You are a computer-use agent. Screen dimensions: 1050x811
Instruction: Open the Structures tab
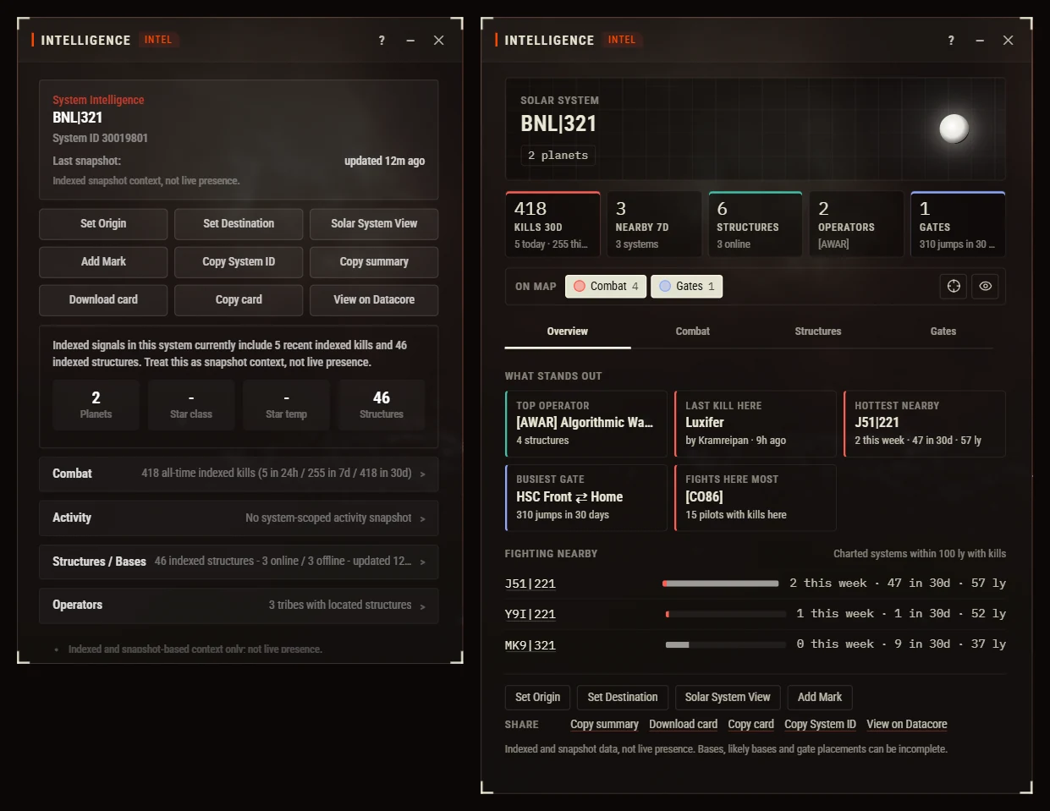[x=818, y=332]
